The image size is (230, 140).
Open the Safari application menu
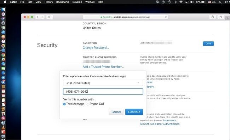point(13,2)
